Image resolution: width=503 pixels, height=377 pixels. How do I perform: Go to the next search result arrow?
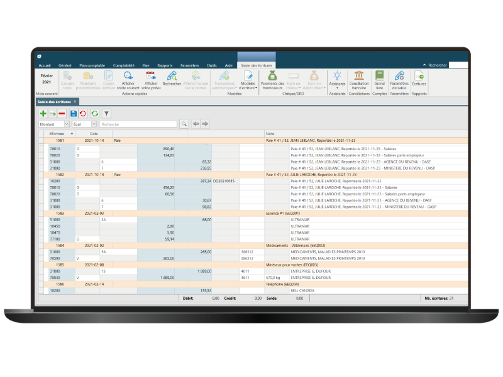(205, 124)
